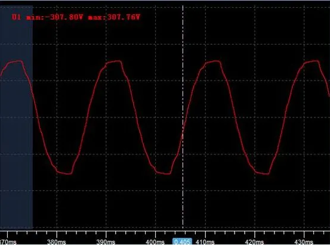Click the U1 channel label text
330x245 pixels.
(x=16, y=17)
